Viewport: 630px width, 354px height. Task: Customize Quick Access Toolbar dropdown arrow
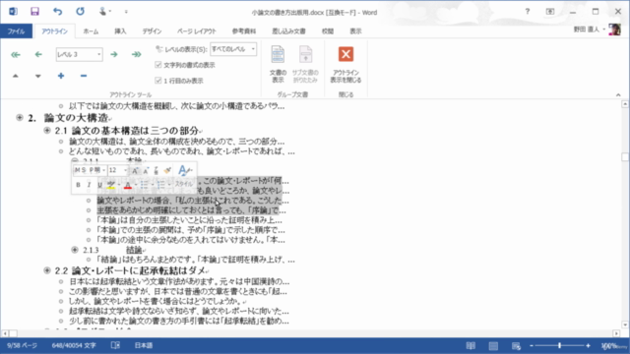126,12
